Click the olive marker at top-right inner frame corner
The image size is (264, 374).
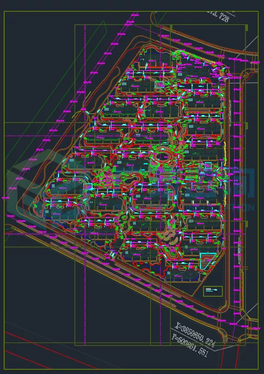tap(247, 28)
